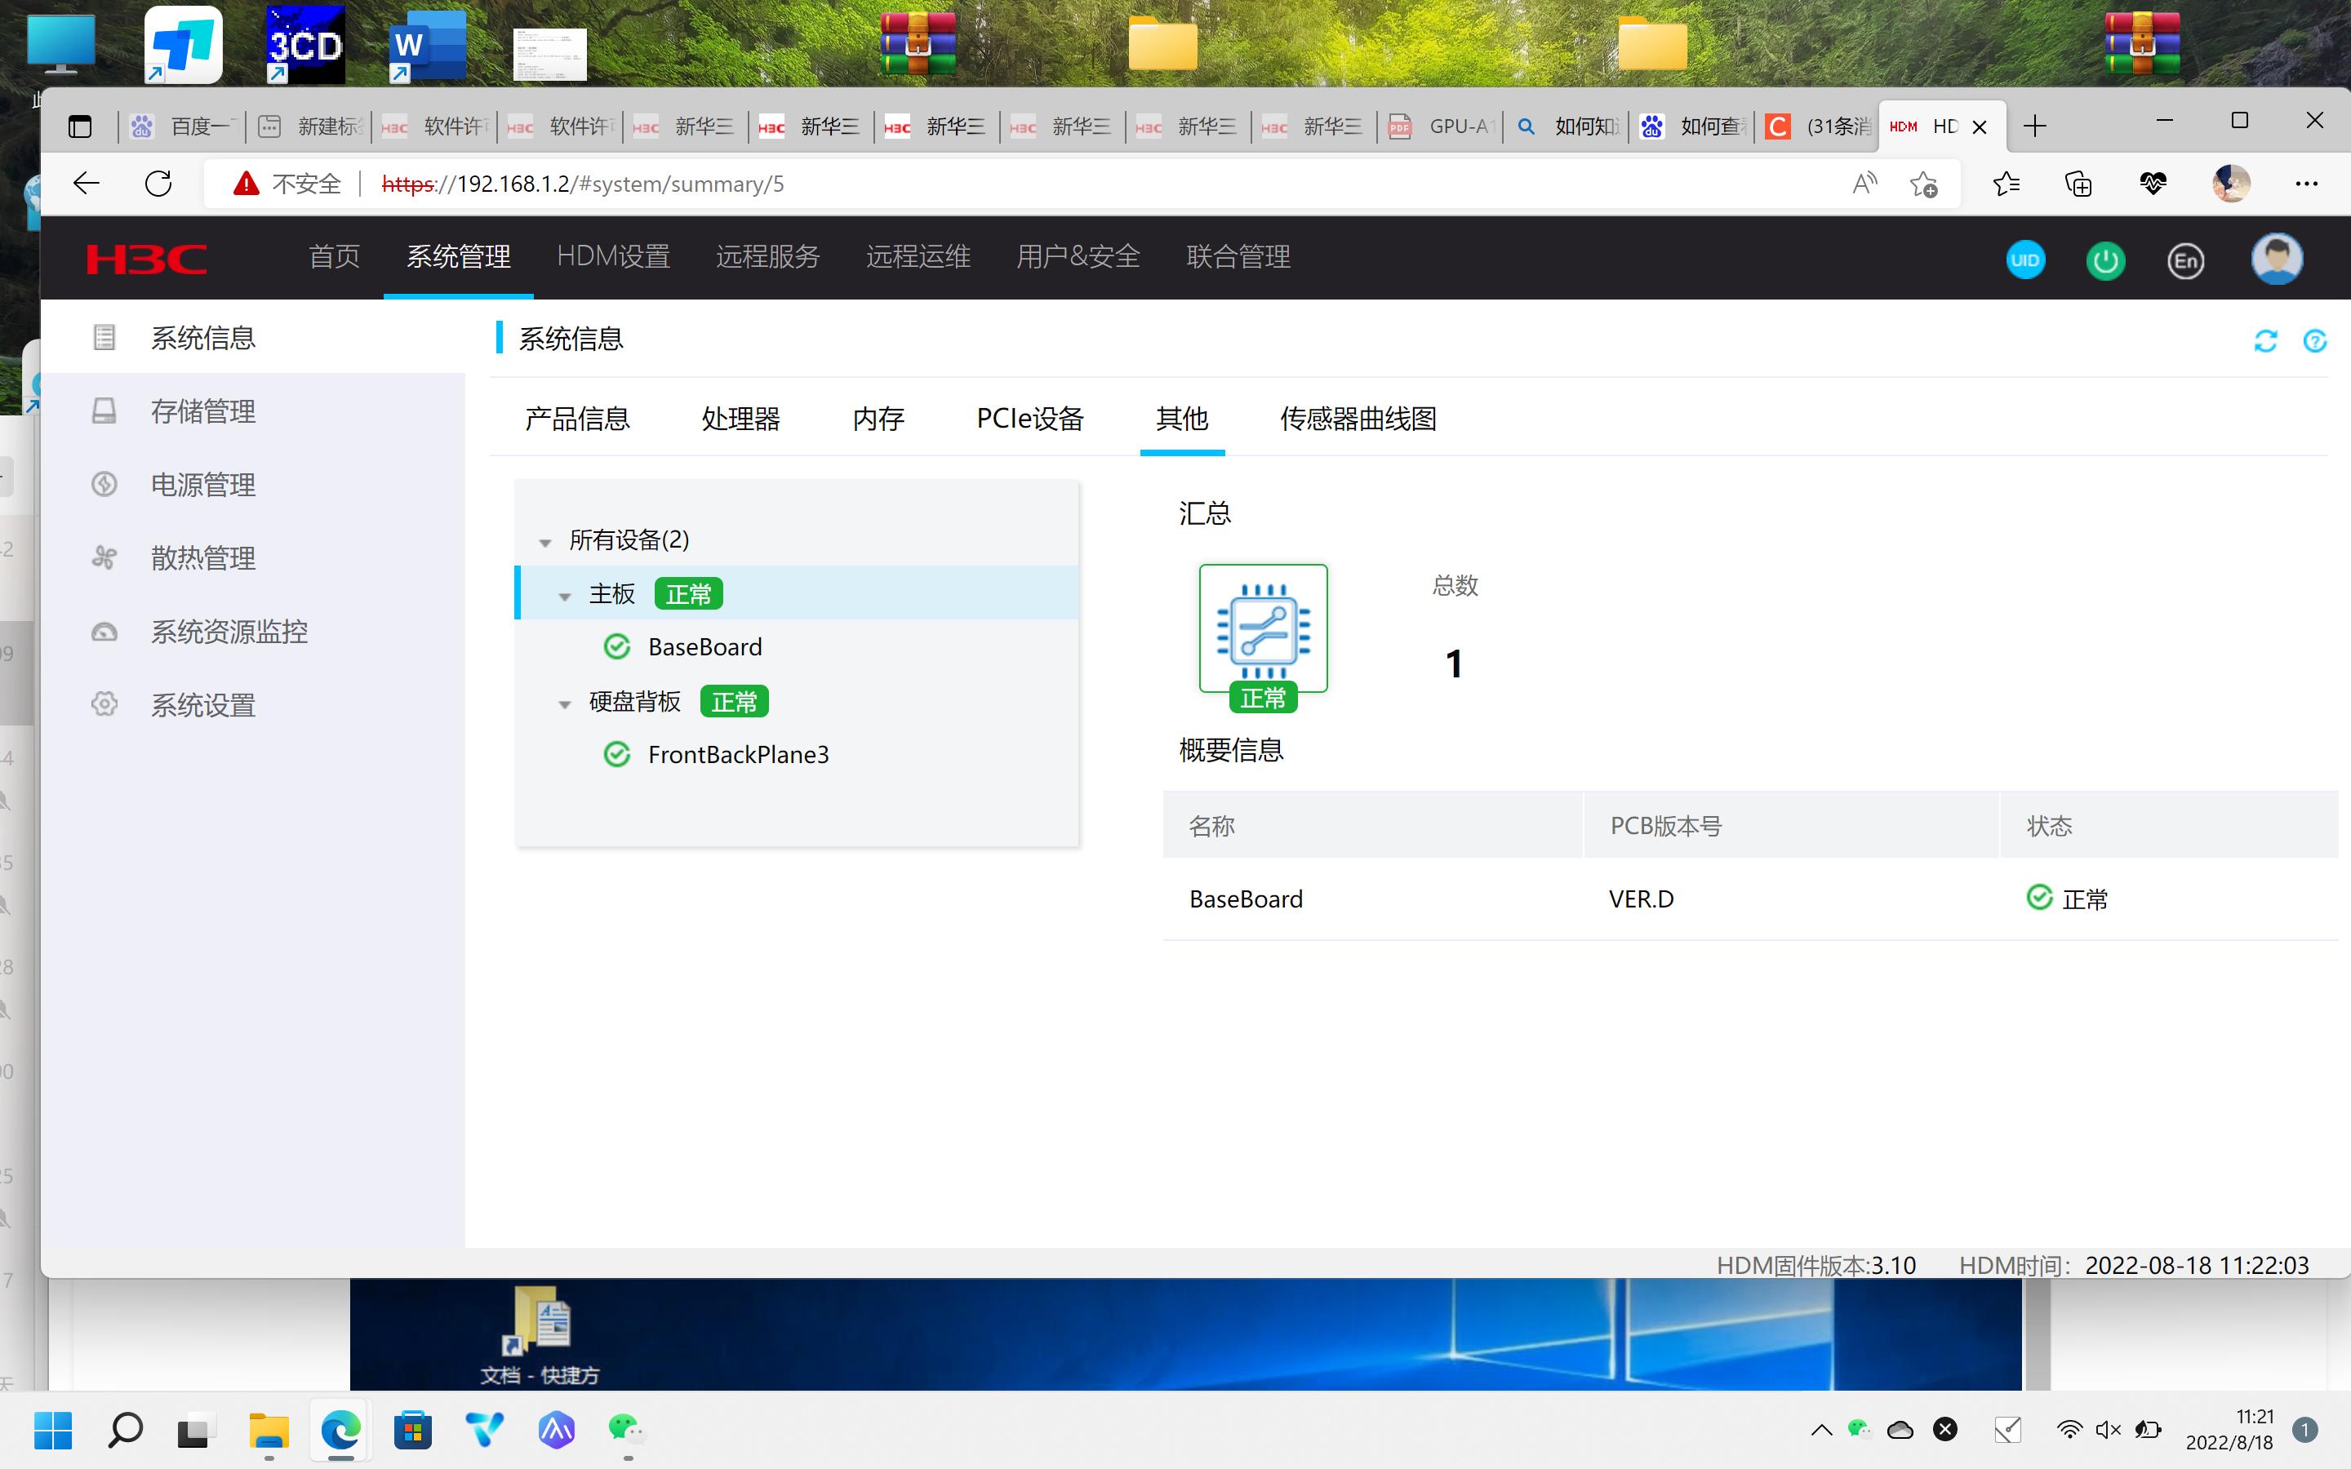The width and height of the screenshot is (2351, 1469).
Task: Select BaseBoard in device tree
Action: pos(704,646)
